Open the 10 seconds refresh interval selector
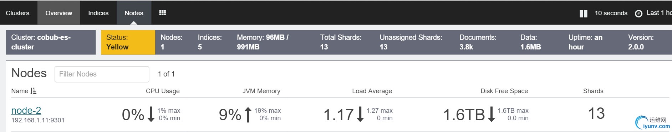Image resolution: width=672 pixels, height=132 pixels. (x=611, y=13)
